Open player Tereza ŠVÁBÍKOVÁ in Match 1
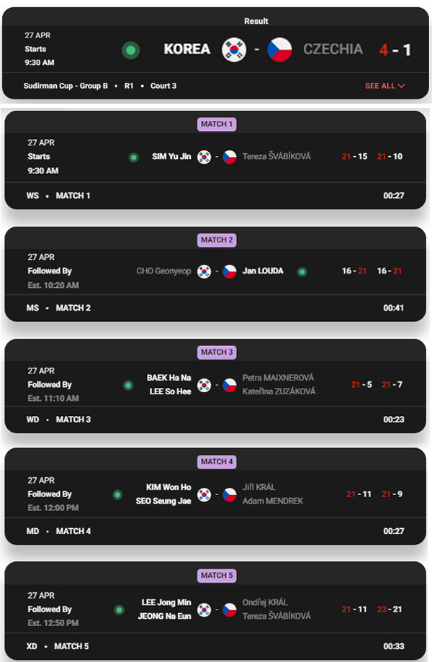 (x=276, y=157)
